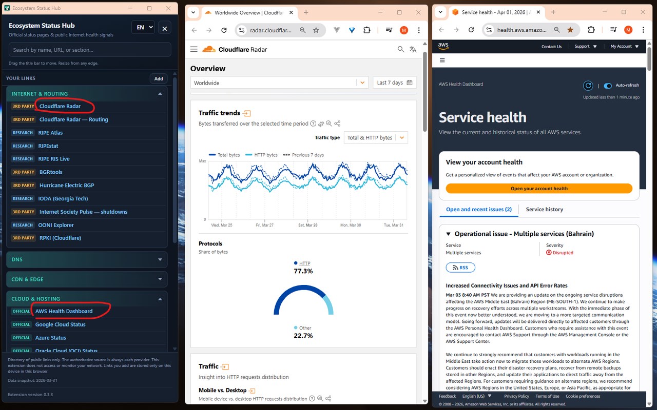This screenshot has width=657, height=410.
Task: Select the Service health browser tab
Action: point(496,12)
